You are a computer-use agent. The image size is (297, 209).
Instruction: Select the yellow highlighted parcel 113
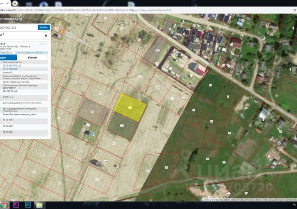click(129, 107)
